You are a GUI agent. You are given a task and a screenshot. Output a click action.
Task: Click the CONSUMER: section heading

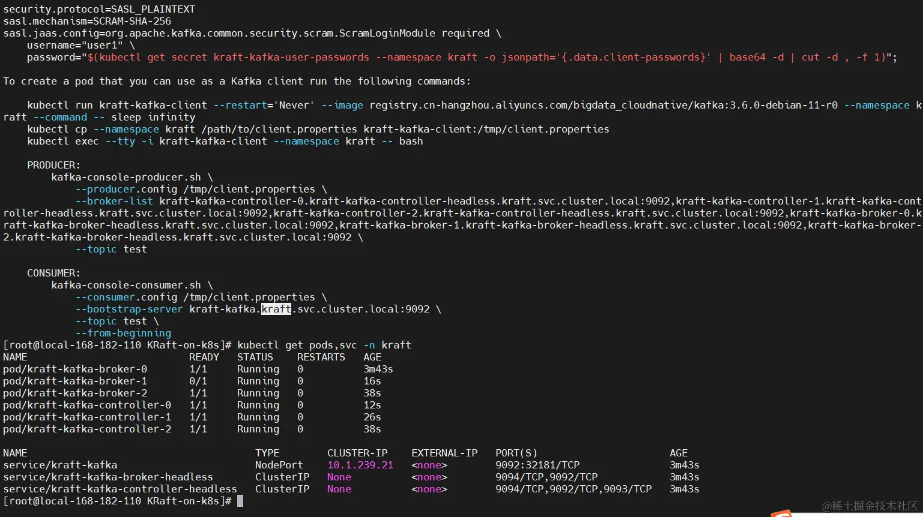pos(53,273)
